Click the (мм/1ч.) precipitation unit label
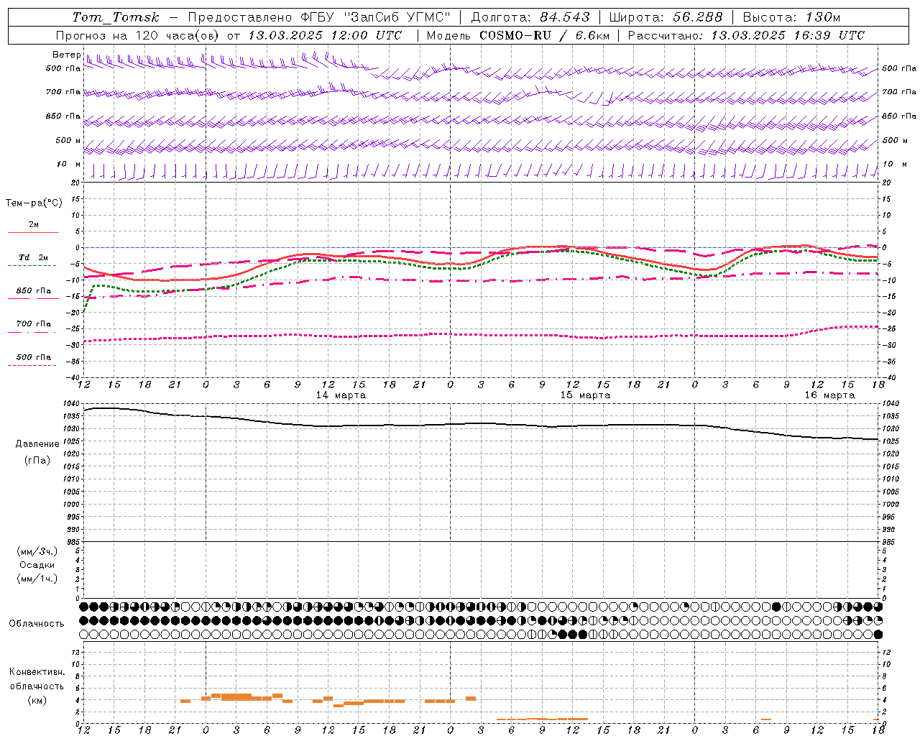Viewport: 920px width, 736px height. click(37, 579)
